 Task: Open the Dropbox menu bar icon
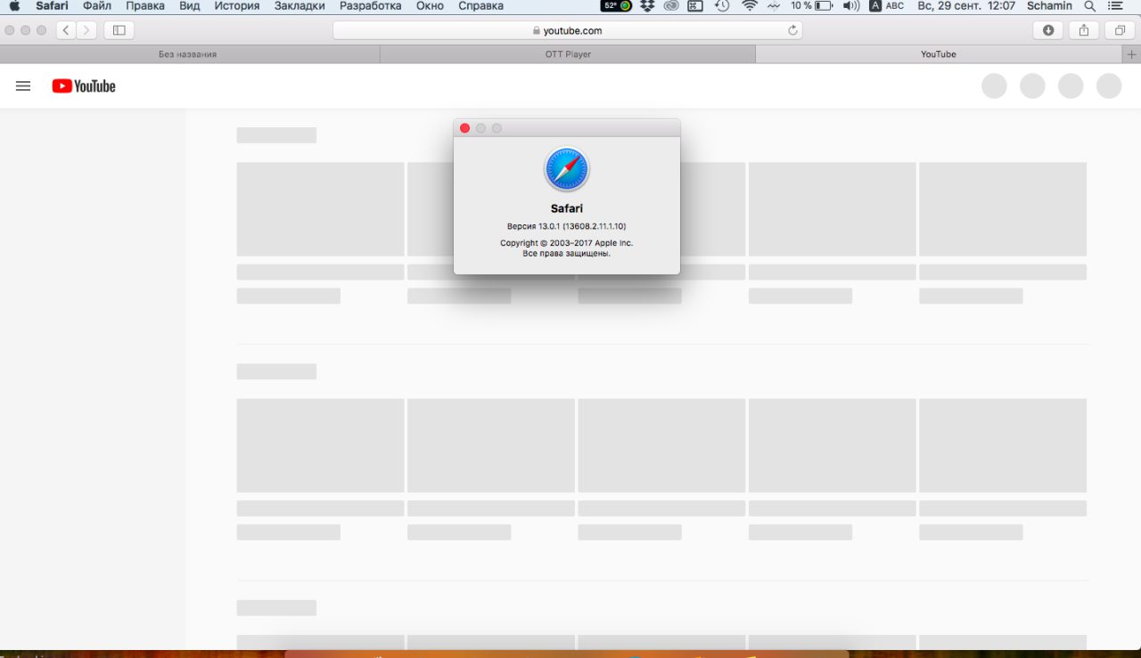pyautogui.click(x=648, y=6)
